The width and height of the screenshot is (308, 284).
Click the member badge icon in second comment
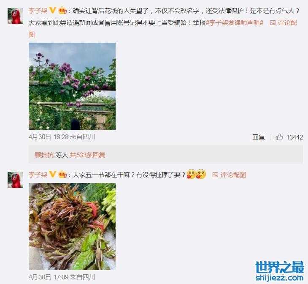click(63, 175)
